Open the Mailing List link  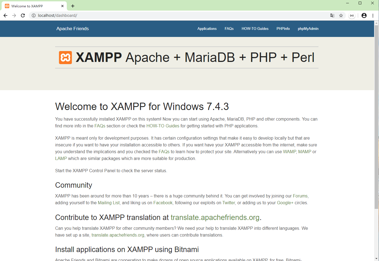coord(109,203)
